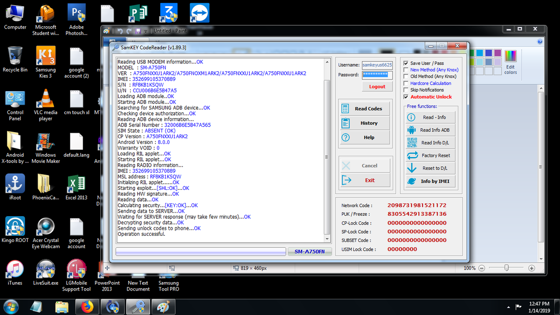This screenshot has height=315, width=560.
Task: Select iRoot desktop icon
Action: tap(15, 188)
